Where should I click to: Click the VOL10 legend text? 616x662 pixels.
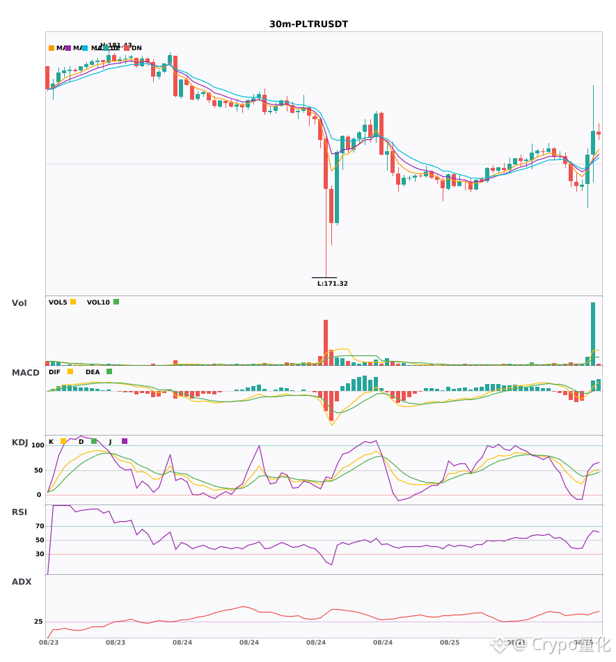(98, 302)
